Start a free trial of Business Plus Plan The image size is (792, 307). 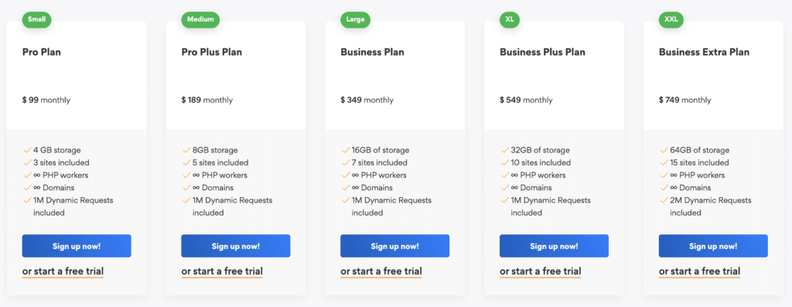pos(541,271)
